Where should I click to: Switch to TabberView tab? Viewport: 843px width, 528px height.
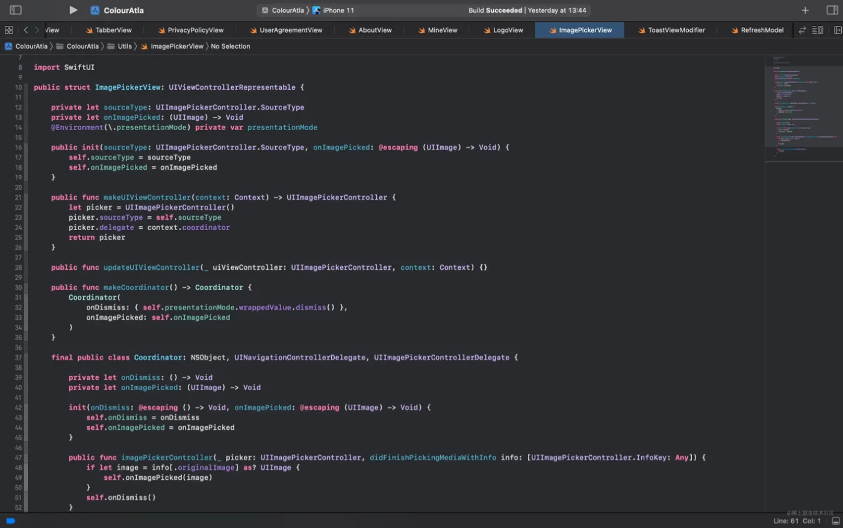pos(108,30)
